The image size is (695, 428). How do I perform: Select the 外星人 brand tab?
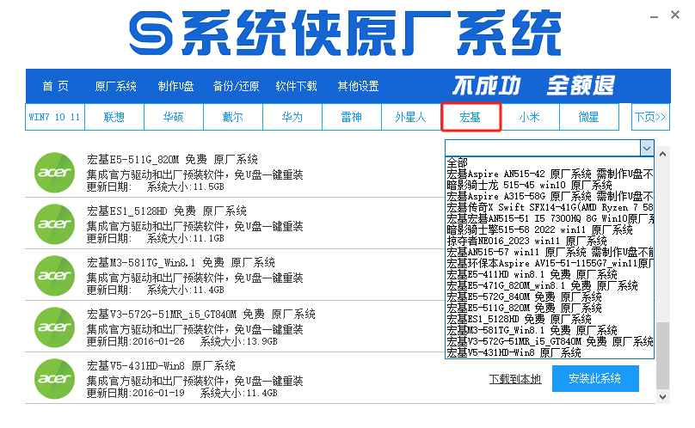411,117
